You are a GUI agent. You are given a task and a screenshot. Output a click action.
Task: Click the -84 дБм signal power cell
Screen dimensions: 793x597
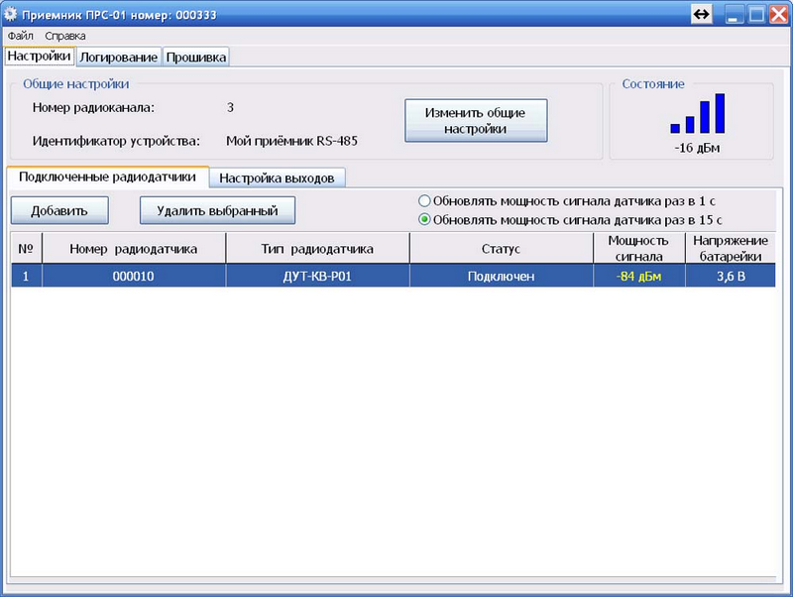638,277
